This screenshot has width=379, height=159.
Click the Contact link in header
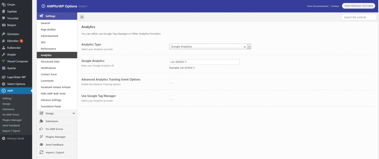pyautogui.click(x=335, y=6)
